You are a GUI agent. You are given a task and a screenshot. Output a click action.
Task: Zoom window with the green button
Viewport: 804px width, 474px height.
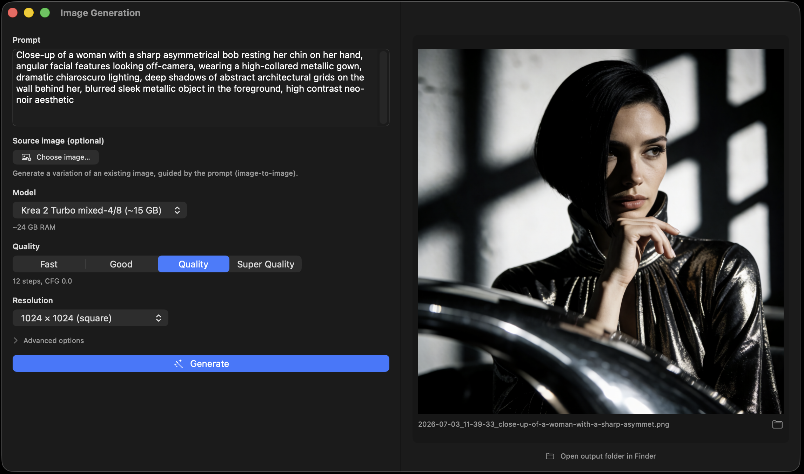tap(45, 13)
